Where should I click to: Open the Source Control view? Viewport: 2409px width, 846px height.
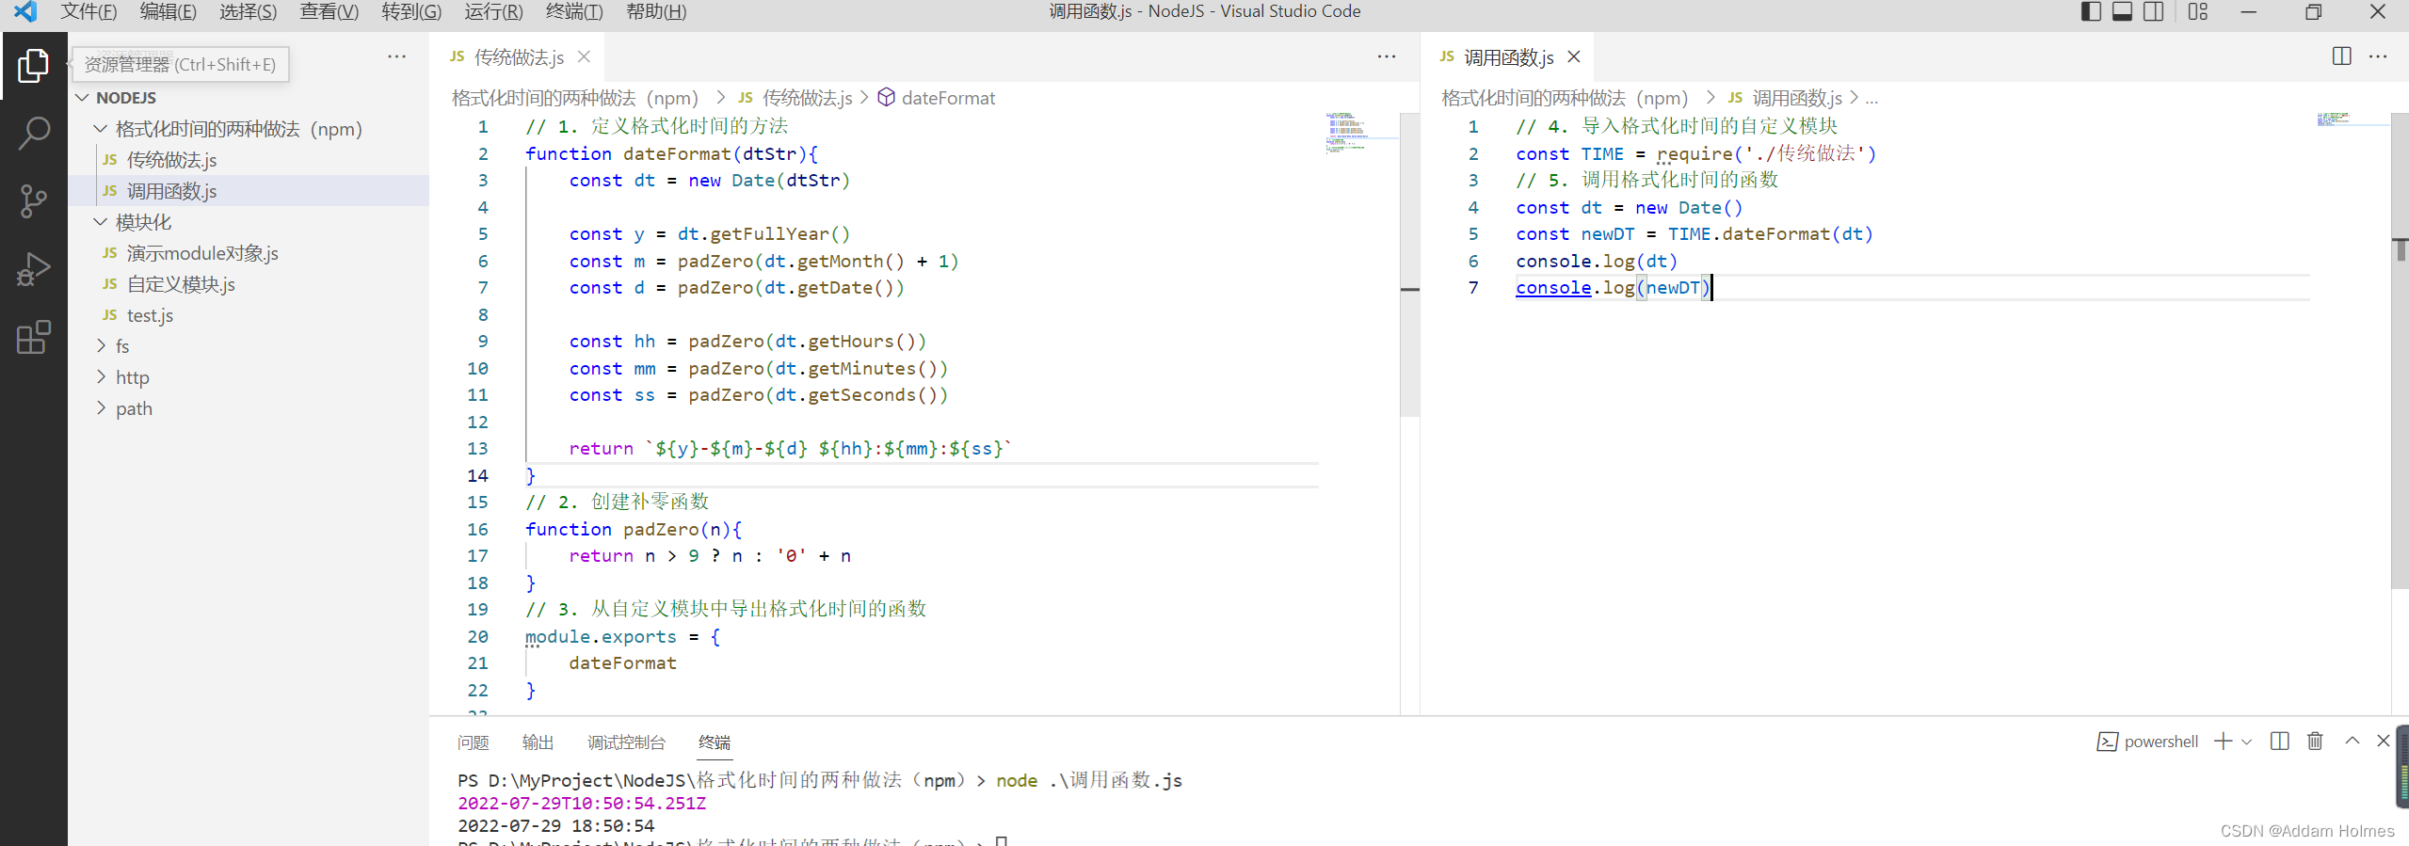pos(33,200)
